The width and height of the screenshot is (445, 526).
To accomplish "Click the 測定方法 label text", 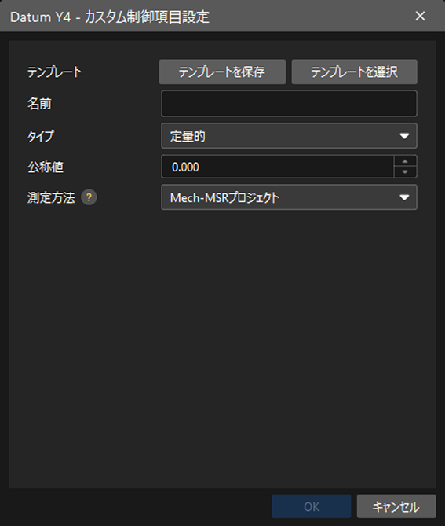I will click(x=51, y=197).
